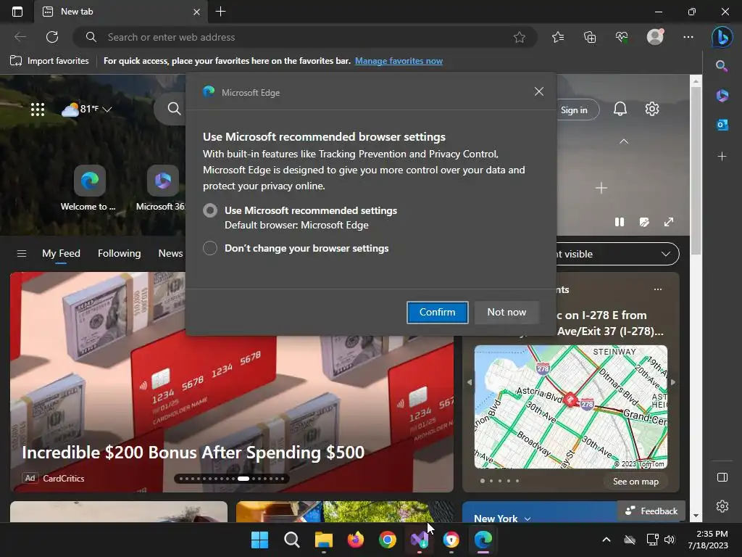
Task: Open the Windows Start menu
Action: [259, 540]
